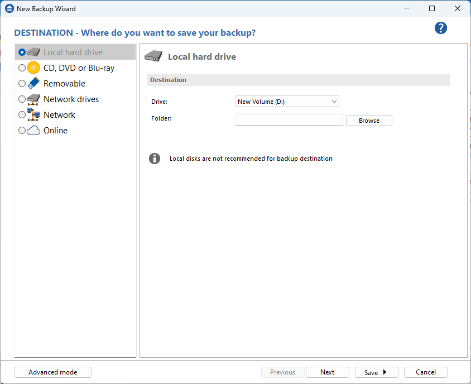This screenshot has height=384, width=471.
Task: Cancel the New Backup Wizard
Action: (x=425, y=372)
